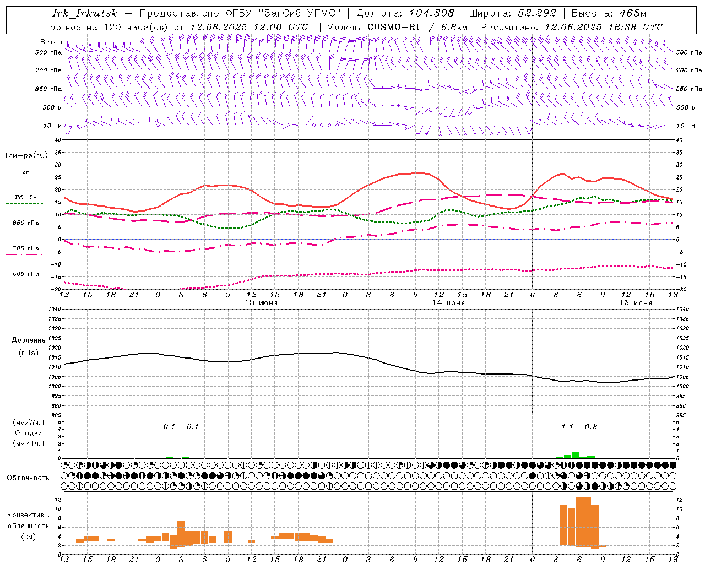The width and height of the screenshot is (705, 564).
Task: Click "Рассчитано: 12.06.2025 16:38 UTC" text
Action: pyautogui.click(x=572, y=27)
